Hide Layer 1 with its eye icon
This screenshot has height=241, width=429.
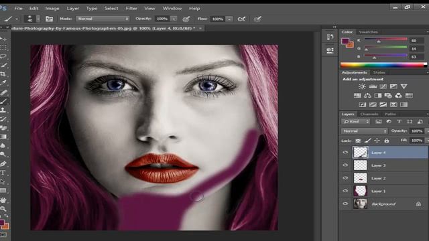[x=345, y=191]
